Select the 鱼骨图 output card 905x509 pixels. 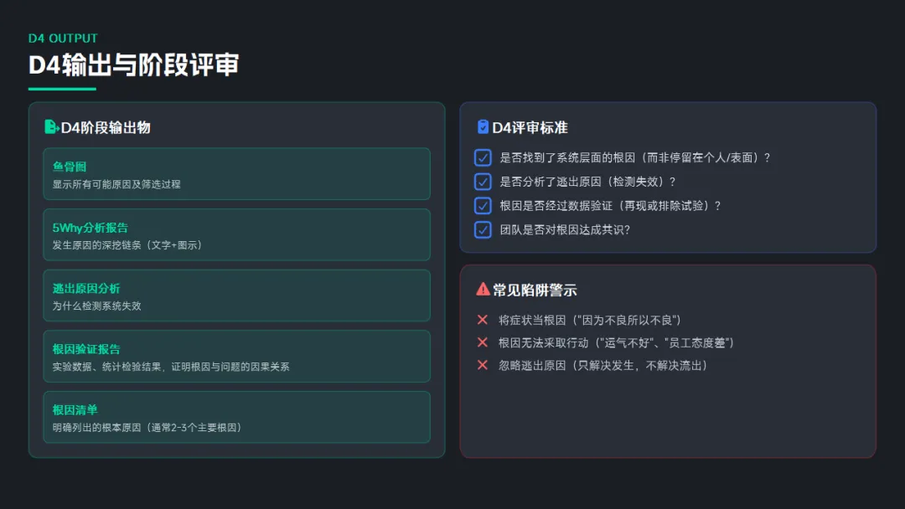(x=236, y=174)
